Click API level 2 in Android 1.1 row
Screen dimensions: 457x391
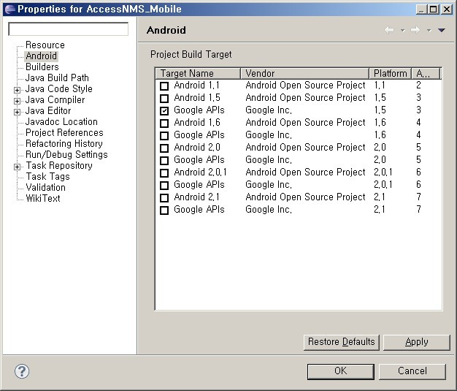click(418, 86)
